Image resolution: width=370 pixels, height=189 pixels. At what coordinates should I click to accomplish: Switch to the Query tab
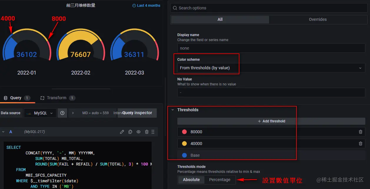point(17,98)
